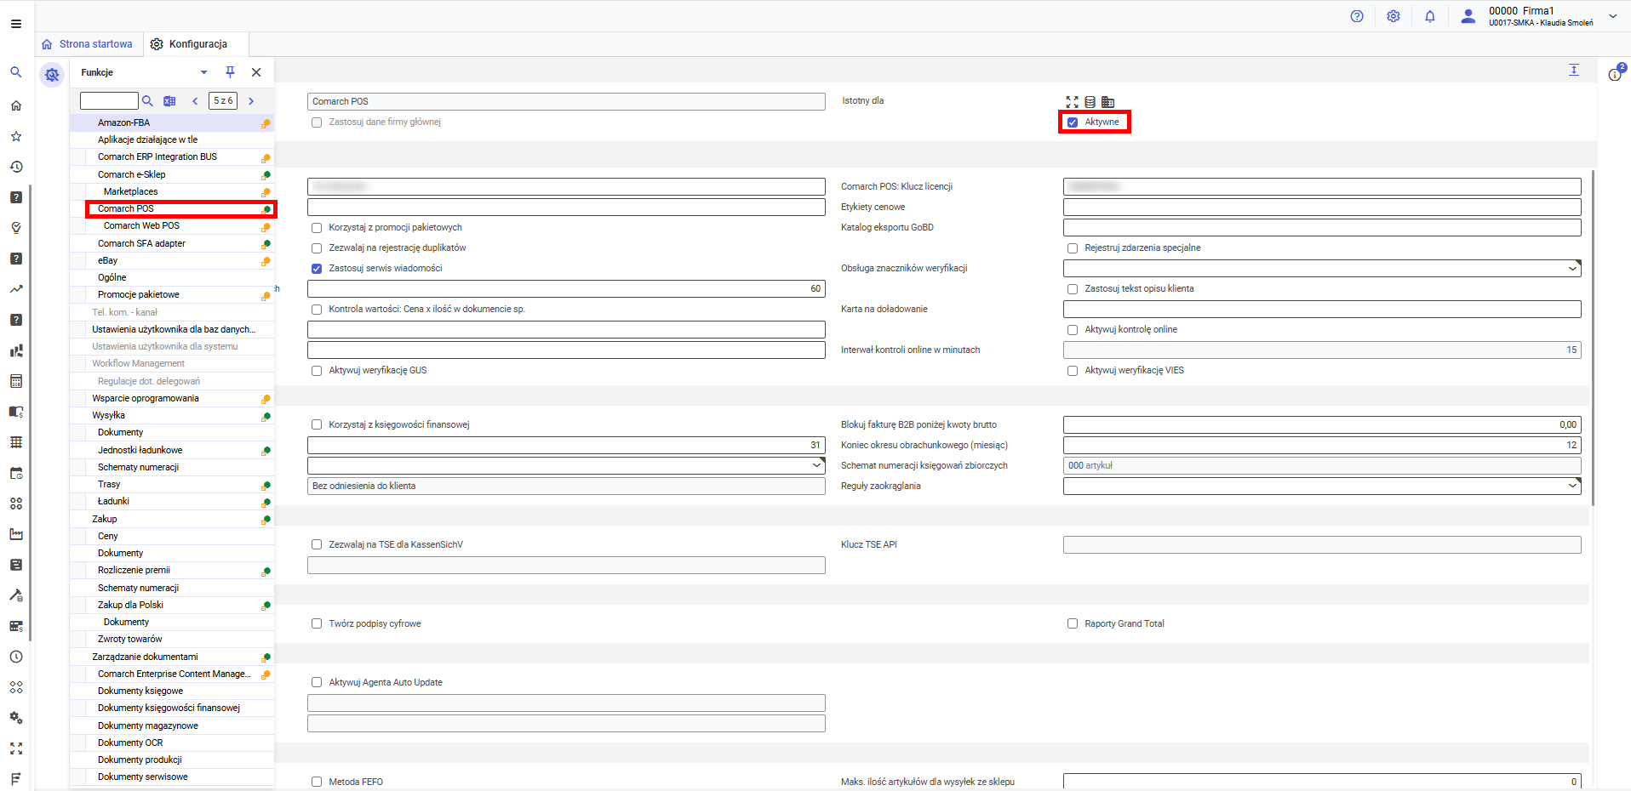Open the trend line chart icon
Screen dimensions: 1631x791
pos(16,289)
